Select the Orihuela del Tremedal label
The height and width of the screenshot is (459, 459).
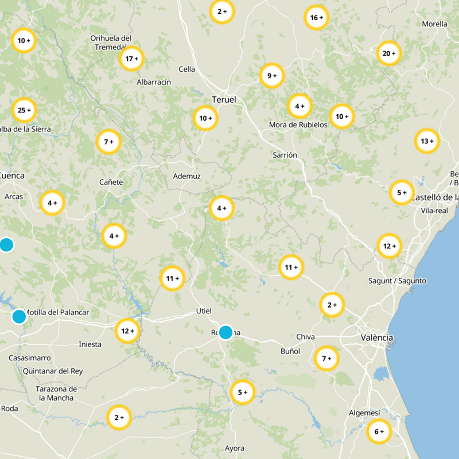pyautogui.click(x=111, y=42)
